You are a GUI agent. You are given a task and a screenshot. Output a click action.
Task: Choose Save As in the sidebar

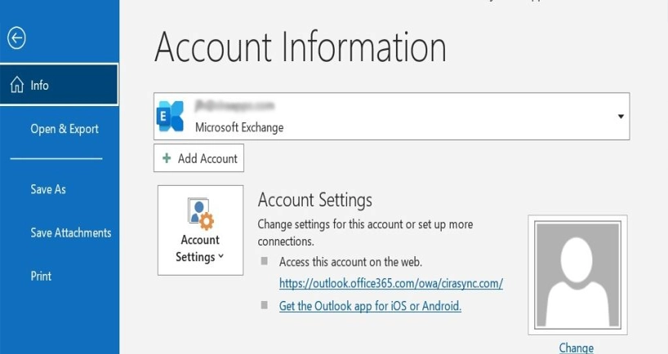48,189
